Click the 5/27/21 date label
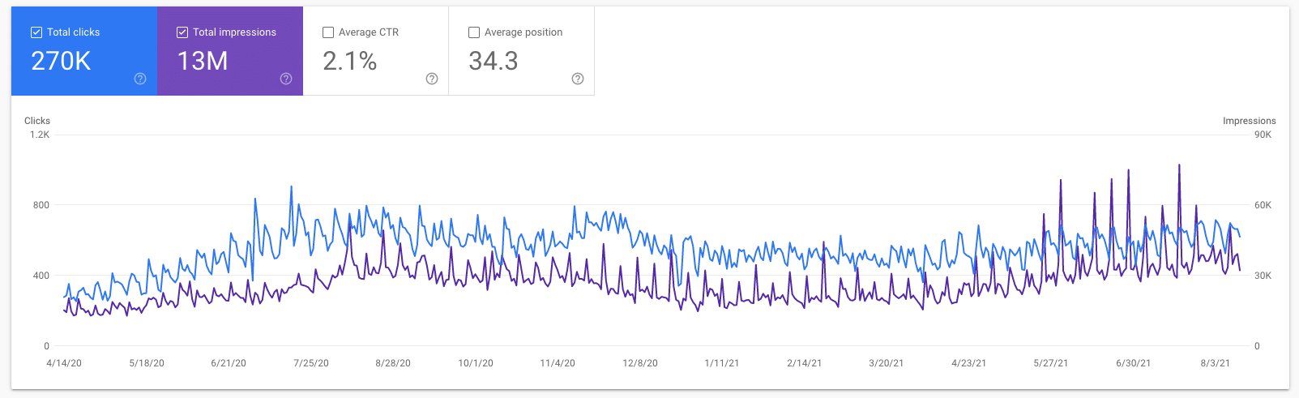 pyautogui.click(x=1051, y=363)
